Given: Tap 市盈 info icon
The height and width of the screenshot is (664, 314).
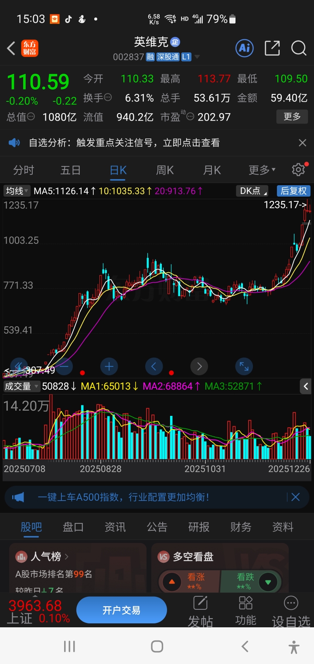Looking at the screenshot, I should tap(191, 117).
